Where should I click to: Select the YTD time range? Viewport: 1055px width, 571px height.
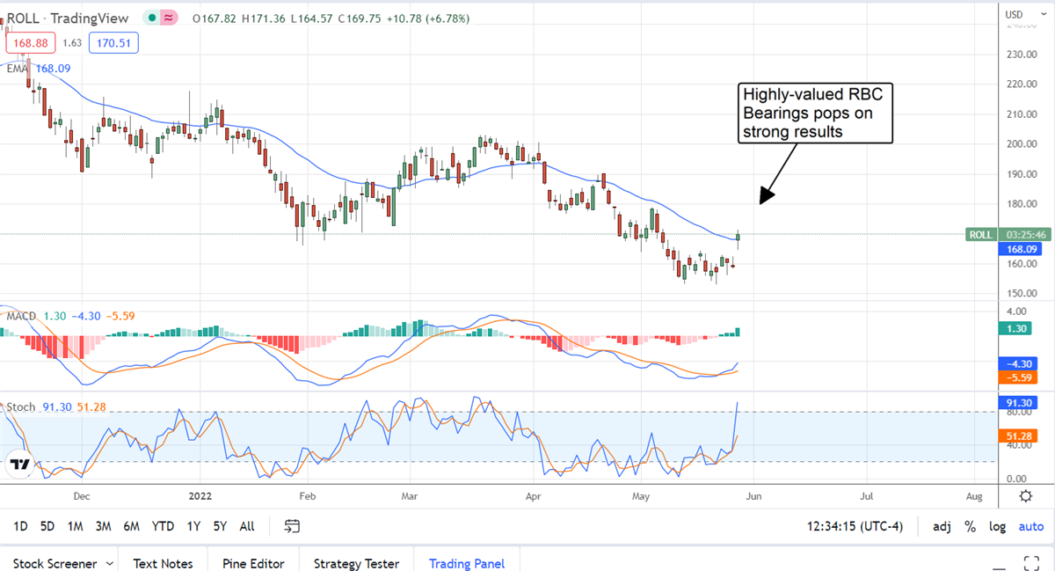pos(163,526)
